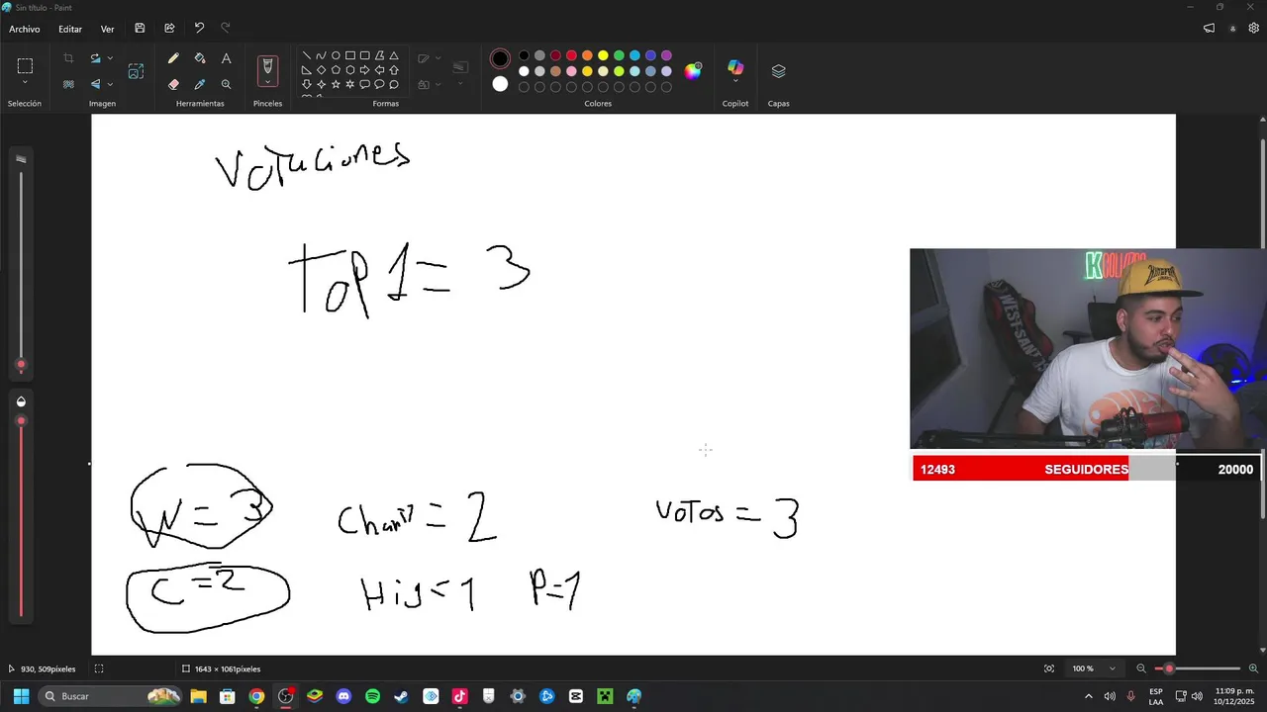
Task: Show hidden system tray icons chevron
Action: coord(1089,696)
